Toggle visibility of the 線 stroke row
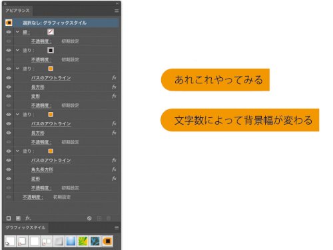 (9, 32)
